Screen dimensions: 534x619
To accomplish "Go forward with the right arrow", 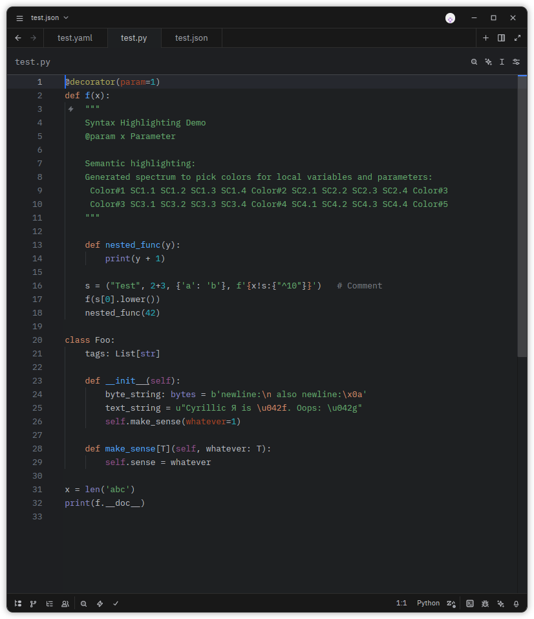I will click(34, 38).
